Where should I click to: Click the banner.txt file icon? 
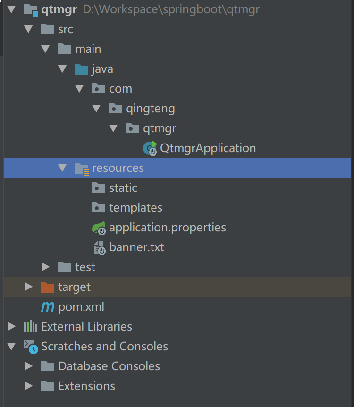point(99,247)
